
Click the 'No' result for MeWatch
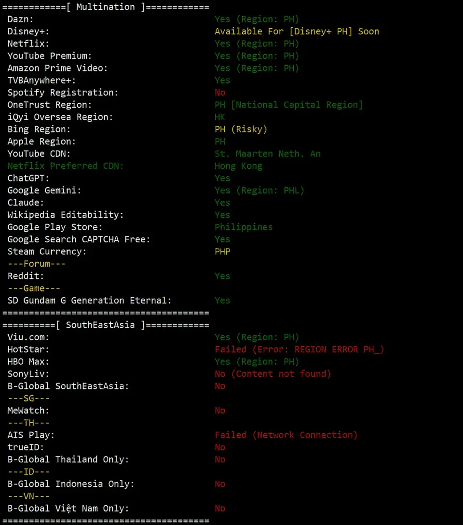coord(220,411)
